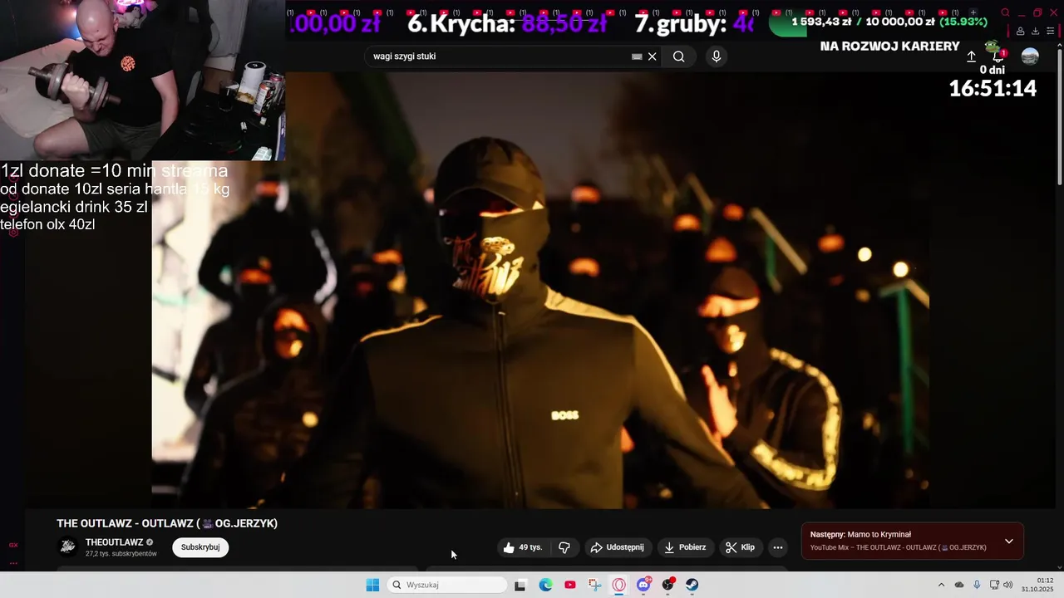Open Steam from taskbar

click(x=692, y=585)
